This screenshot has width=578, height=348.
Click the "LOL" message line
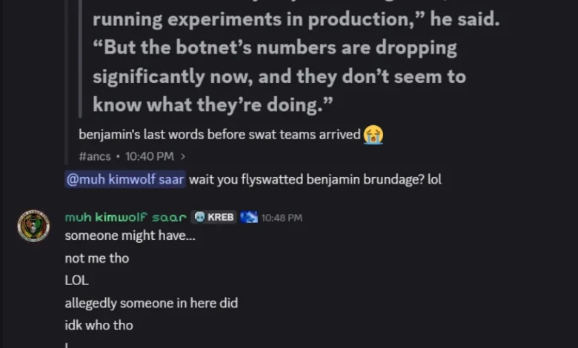click(x=75, y=281)
